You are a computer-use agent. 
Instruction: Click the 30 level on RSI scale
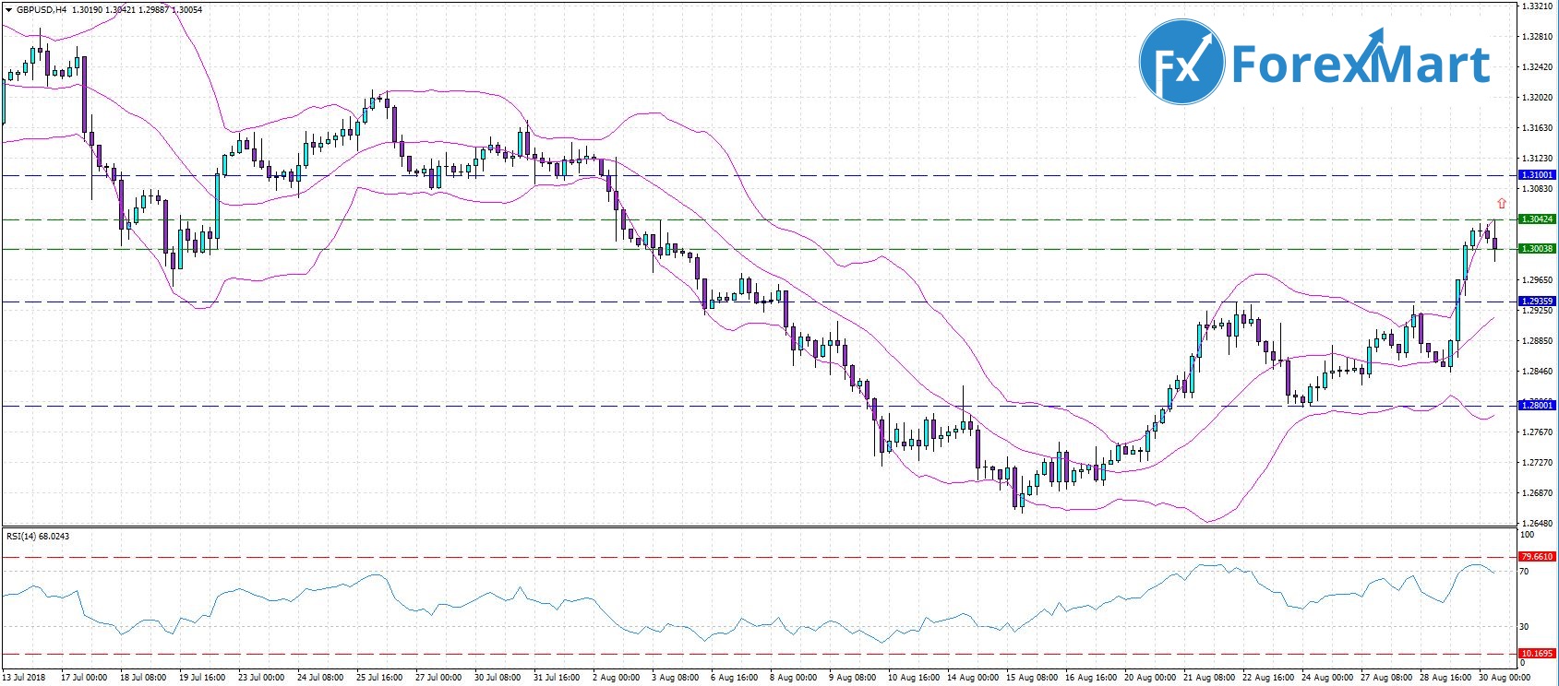(1525, 627)
